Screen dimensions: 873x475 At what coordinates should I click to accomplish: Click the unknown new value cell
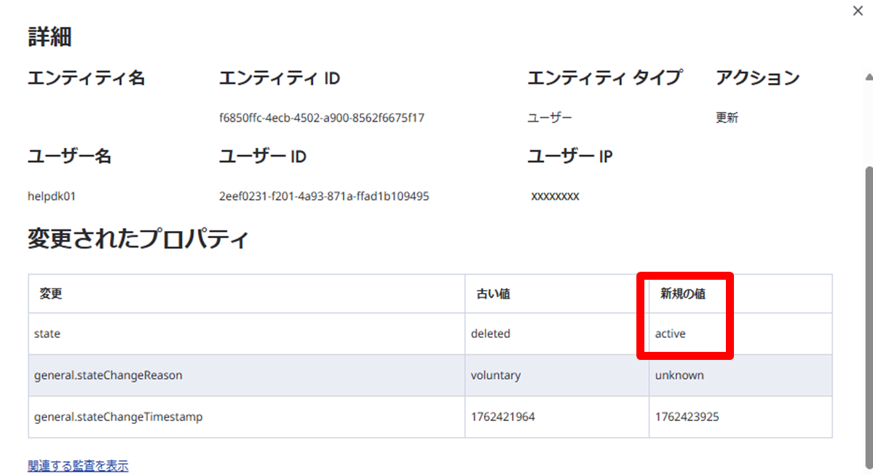(x=679, y=375)
